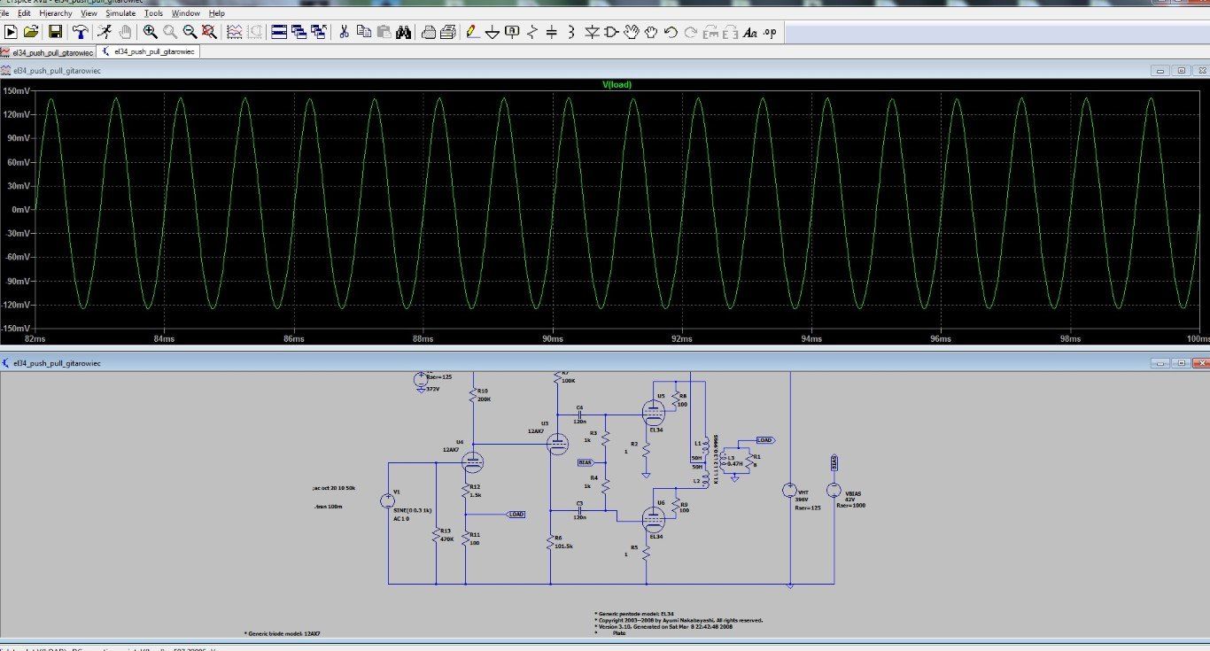Open the Hierarchy menu

(x=56, y=13)
